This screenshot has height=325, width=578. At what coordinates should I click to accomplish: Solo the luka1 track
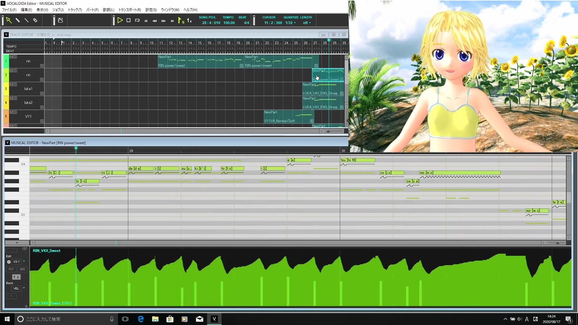coord(15,84)
